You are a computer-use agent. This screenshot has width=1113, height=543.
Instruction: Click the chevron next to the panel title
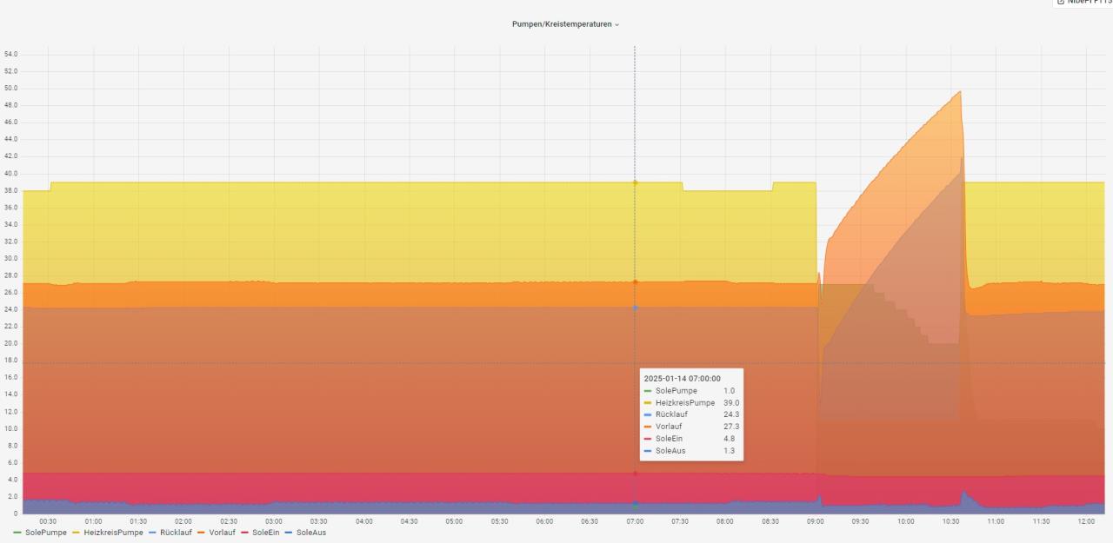click(x=617, y=24)
